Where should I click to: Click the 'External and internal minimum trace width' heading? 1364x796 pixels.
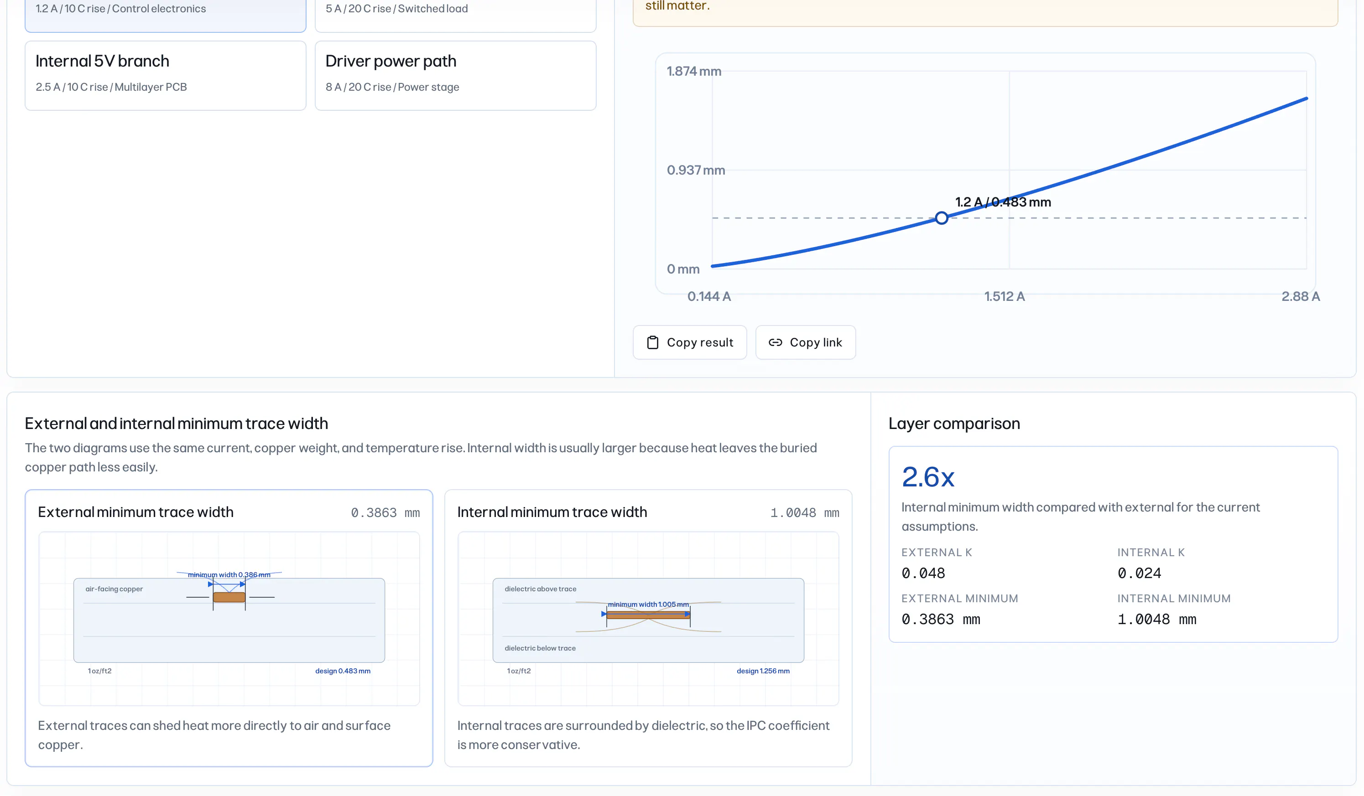tap(177, 424)
